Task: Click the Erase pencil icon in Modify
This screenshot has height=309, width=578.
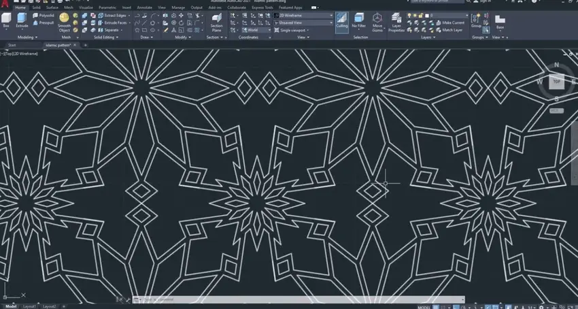Action: (x=166, y=30)
